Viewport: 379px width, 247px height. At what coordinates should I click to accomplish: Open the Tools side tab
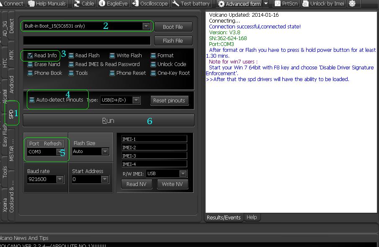click(5, 172)
